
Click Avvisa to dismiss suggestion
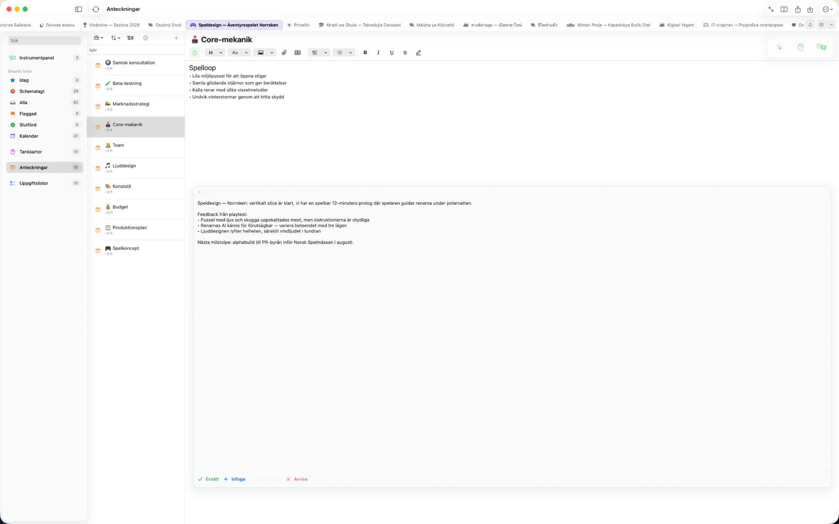coord(296,479)
